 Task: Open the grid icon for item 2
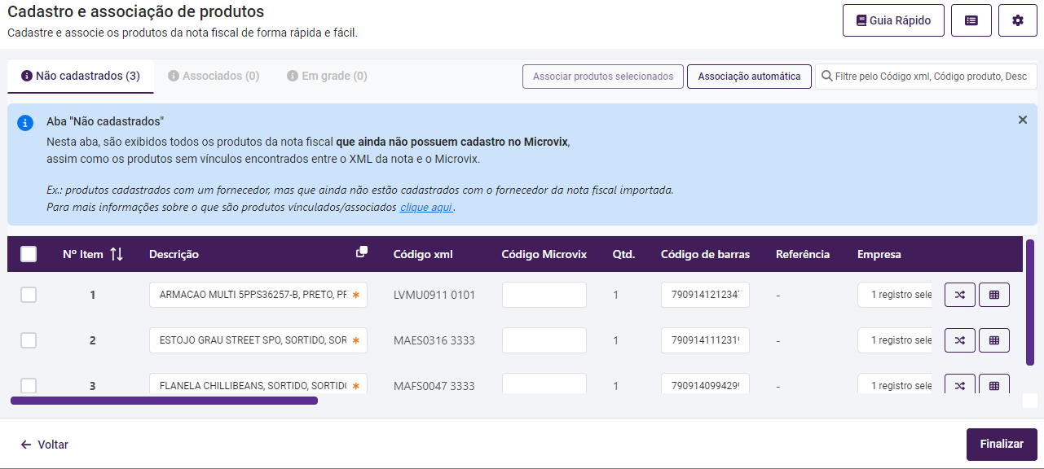[993, 340]
